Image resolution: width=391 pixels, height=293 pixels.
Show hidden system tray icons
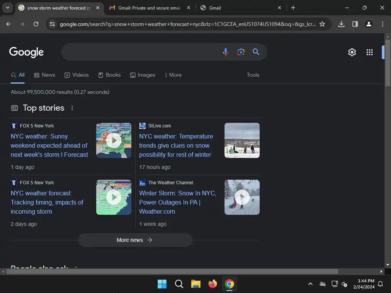point(310,284)
